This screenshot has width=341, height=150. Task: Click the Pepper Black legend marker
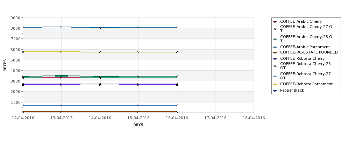point(275,91)
